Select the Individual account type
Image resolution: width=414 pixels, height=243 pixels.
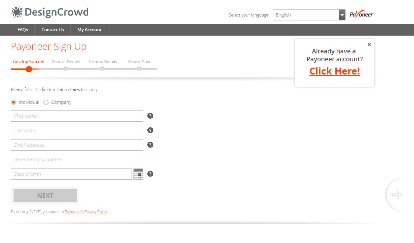click(14, 102)
